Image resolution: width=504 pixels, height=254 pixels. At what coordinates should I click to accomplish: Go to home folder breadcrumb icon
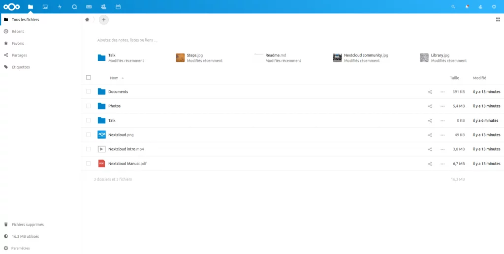tap(87, 20)
